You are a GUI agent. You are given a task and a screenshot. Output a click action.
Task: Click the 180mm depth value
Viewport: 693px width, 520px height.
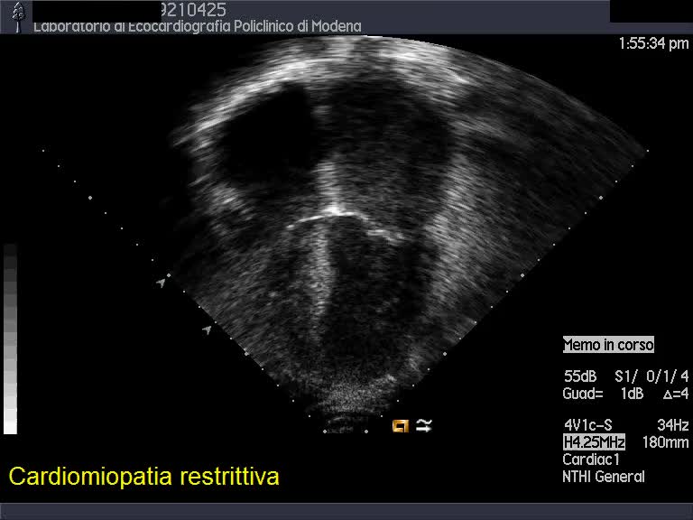click(665, 442)
